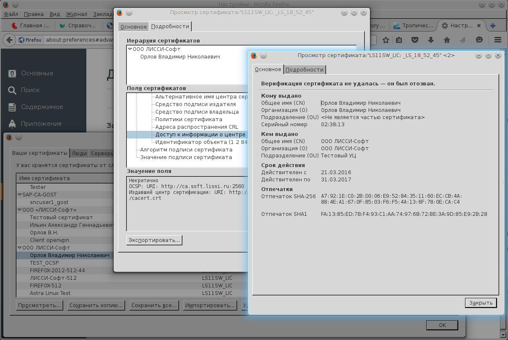Image resolution: width=508 pixels, height=340 pixels.
Task: Select the Основные sidebar icon in preferences
Action: point(12,73)
